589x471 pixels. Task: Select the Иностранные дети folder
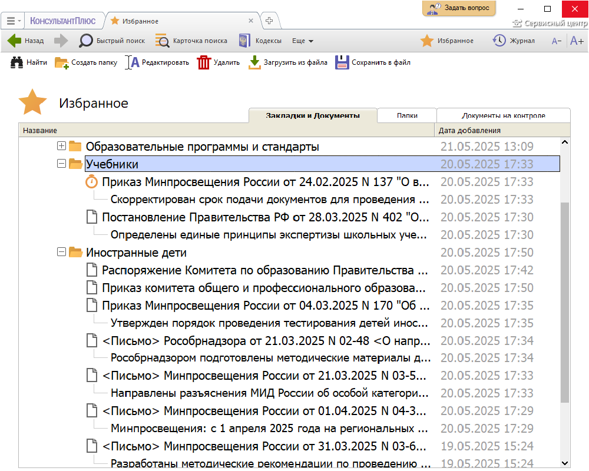136,253
